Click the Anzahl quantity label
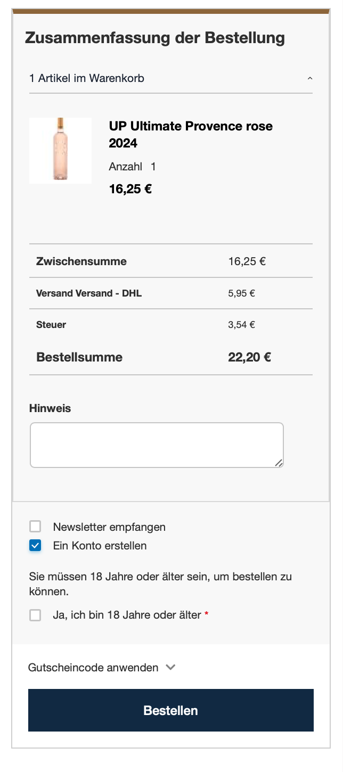This screenshot has height=772, width=343. 124,167
